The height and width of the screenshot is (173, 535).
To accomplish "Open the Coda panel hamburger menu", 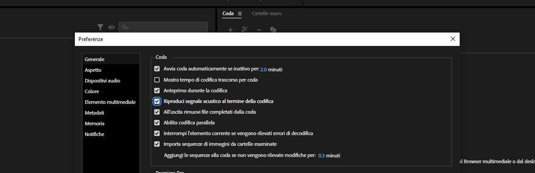I will tap(240, 14).
